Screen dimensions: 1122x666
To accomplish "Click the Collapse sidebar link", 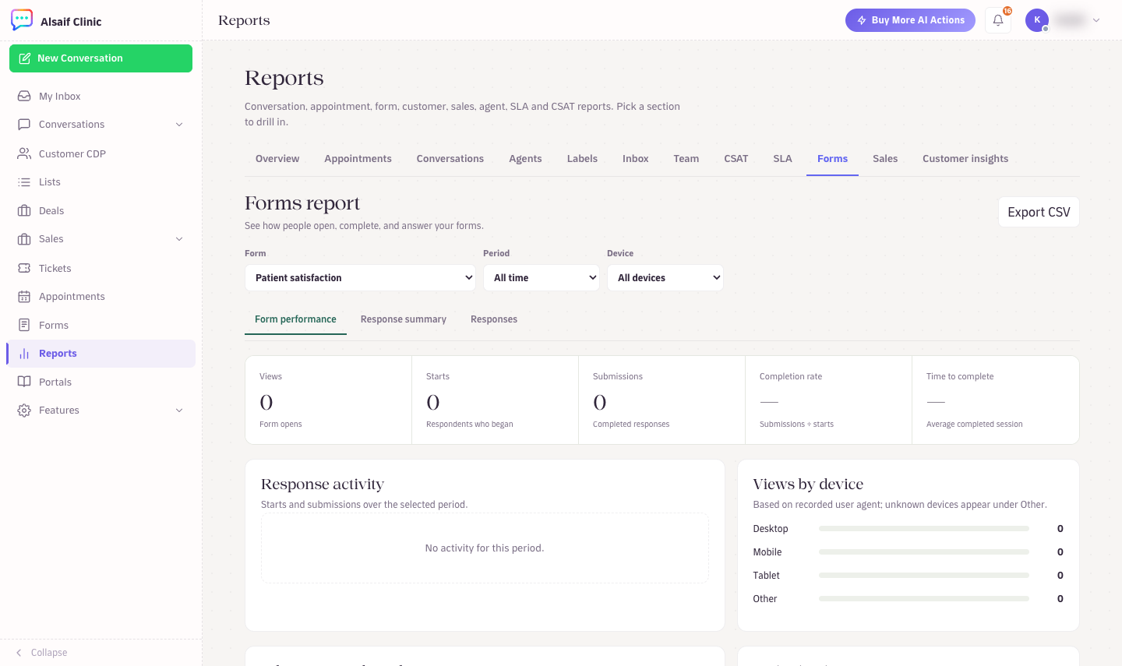I will coord(49,653).
